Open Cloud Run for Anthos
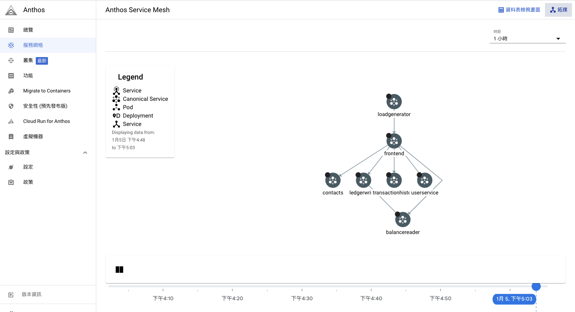575x312 pixels. coord(46,121)
